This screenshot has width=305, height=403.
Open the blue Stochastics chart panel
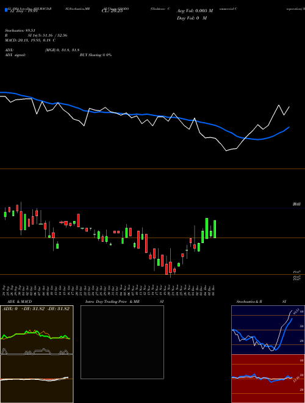pos(268,330)
